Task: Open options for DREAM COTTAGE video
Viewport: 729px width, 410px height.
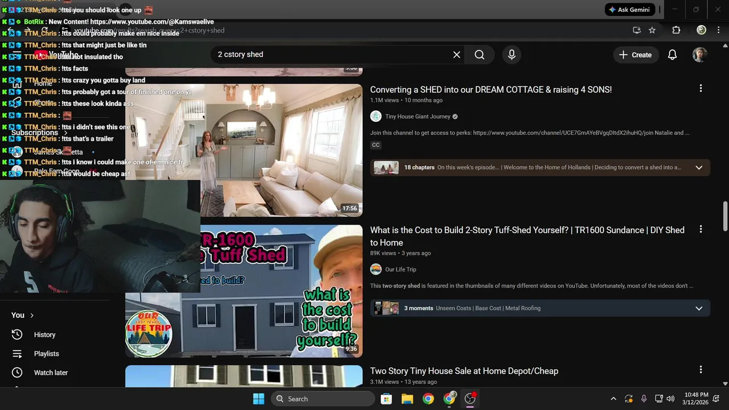Action: [x=701, y=88]
